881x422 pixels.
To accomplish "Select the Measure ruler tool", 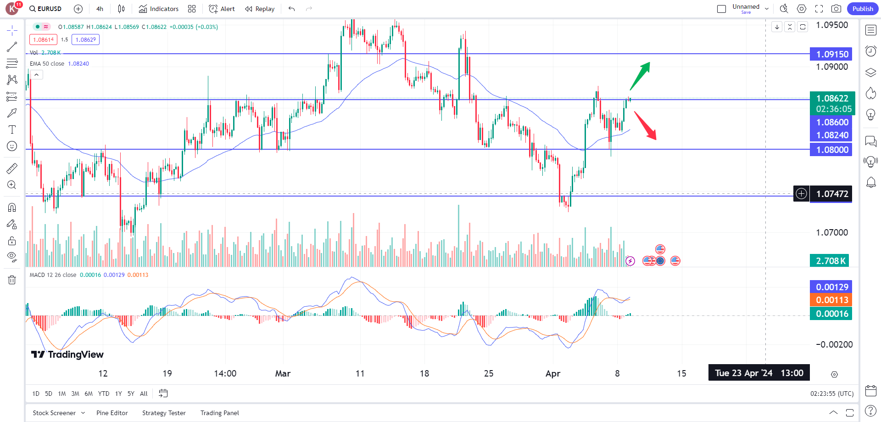I will [12, 168].
